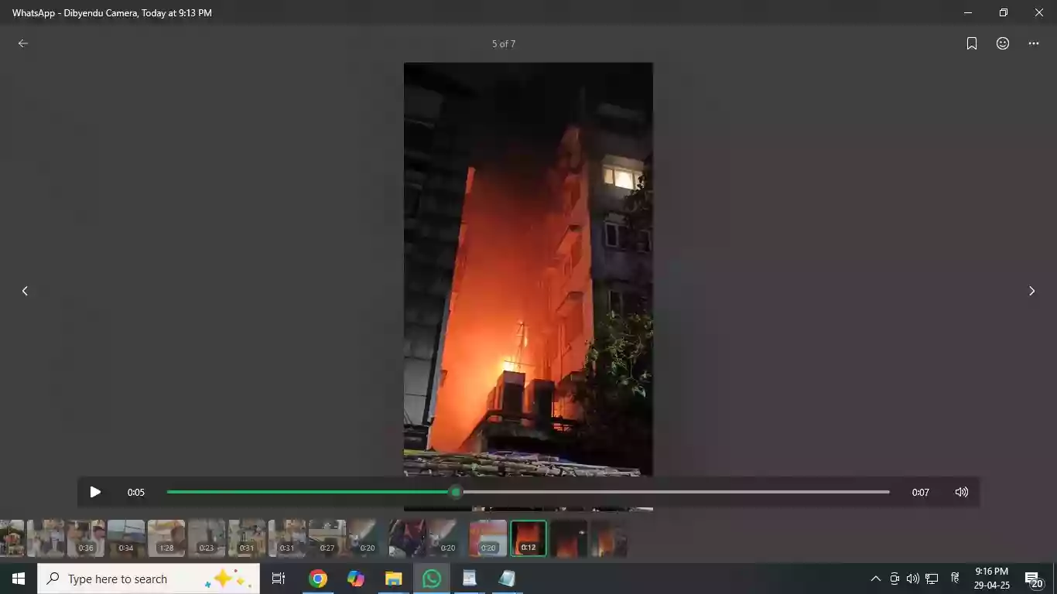Switch input language via Hindi indicator
Image resolution: width=1057 pixels, height=594 pixels.
click(956, 578)
